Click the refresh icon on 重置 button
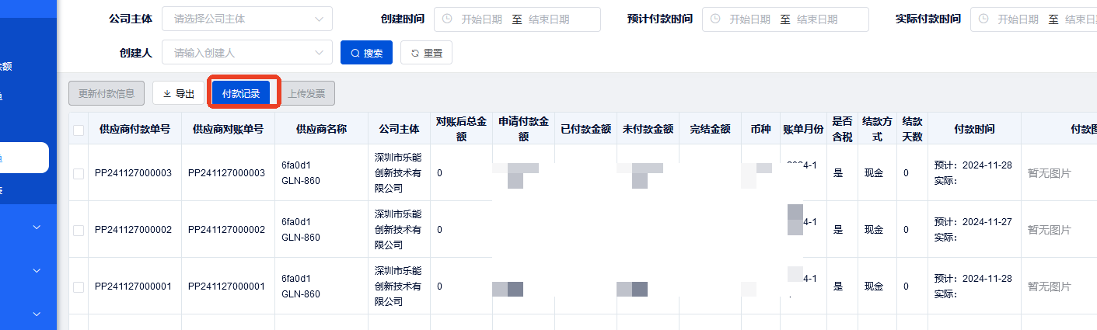This screenshot has height=330, width=1097. click(415, 54)
